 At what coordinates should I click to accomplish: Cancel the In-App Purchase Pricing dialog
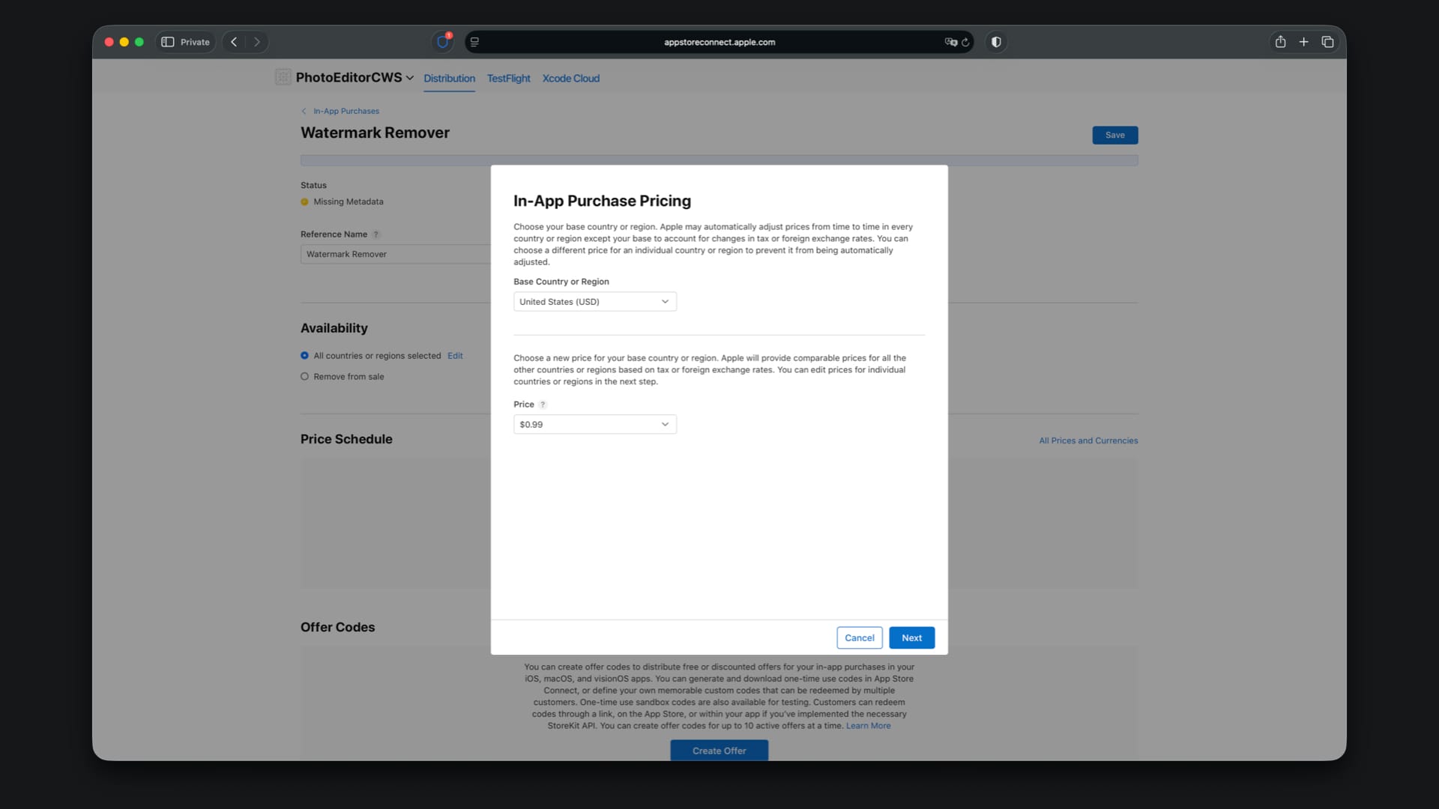point(859,638)
